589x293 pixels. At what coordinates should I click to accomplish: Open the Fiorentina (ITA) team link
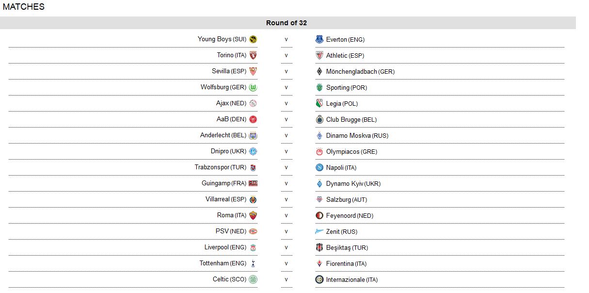[346, 263]
